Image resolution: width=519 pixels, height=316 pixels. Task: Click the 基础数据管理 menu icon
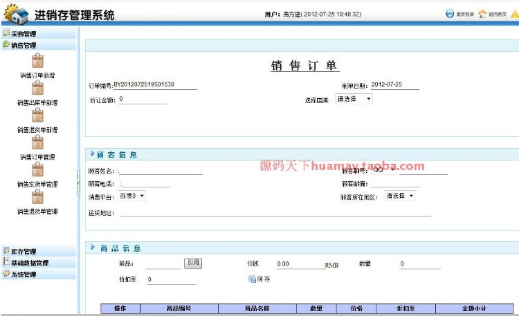pos(6,262)
